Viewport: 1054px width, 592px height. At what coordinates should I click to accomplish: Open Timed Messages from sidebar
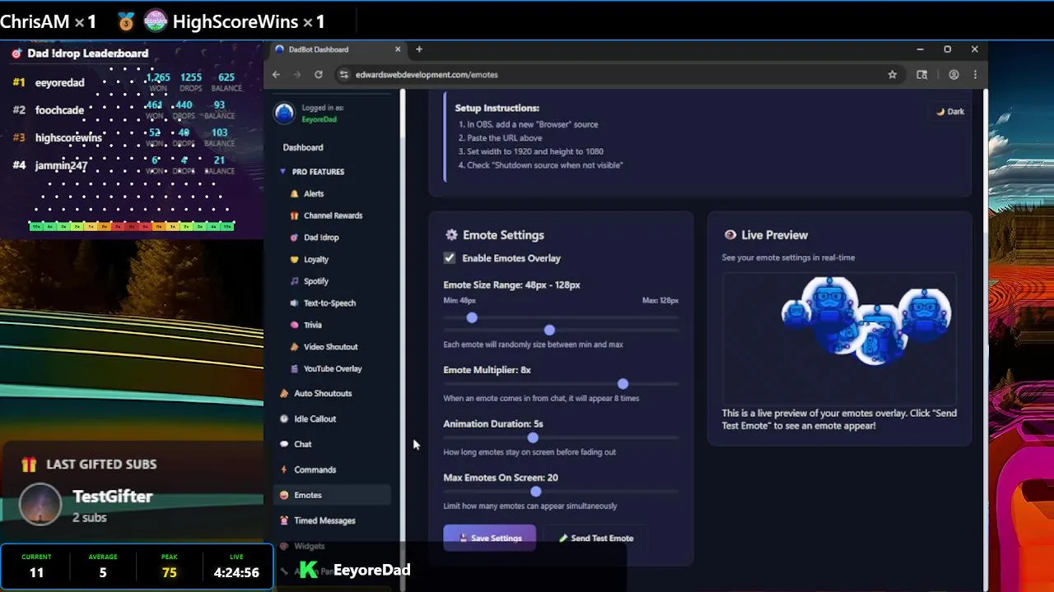point(324,520)
